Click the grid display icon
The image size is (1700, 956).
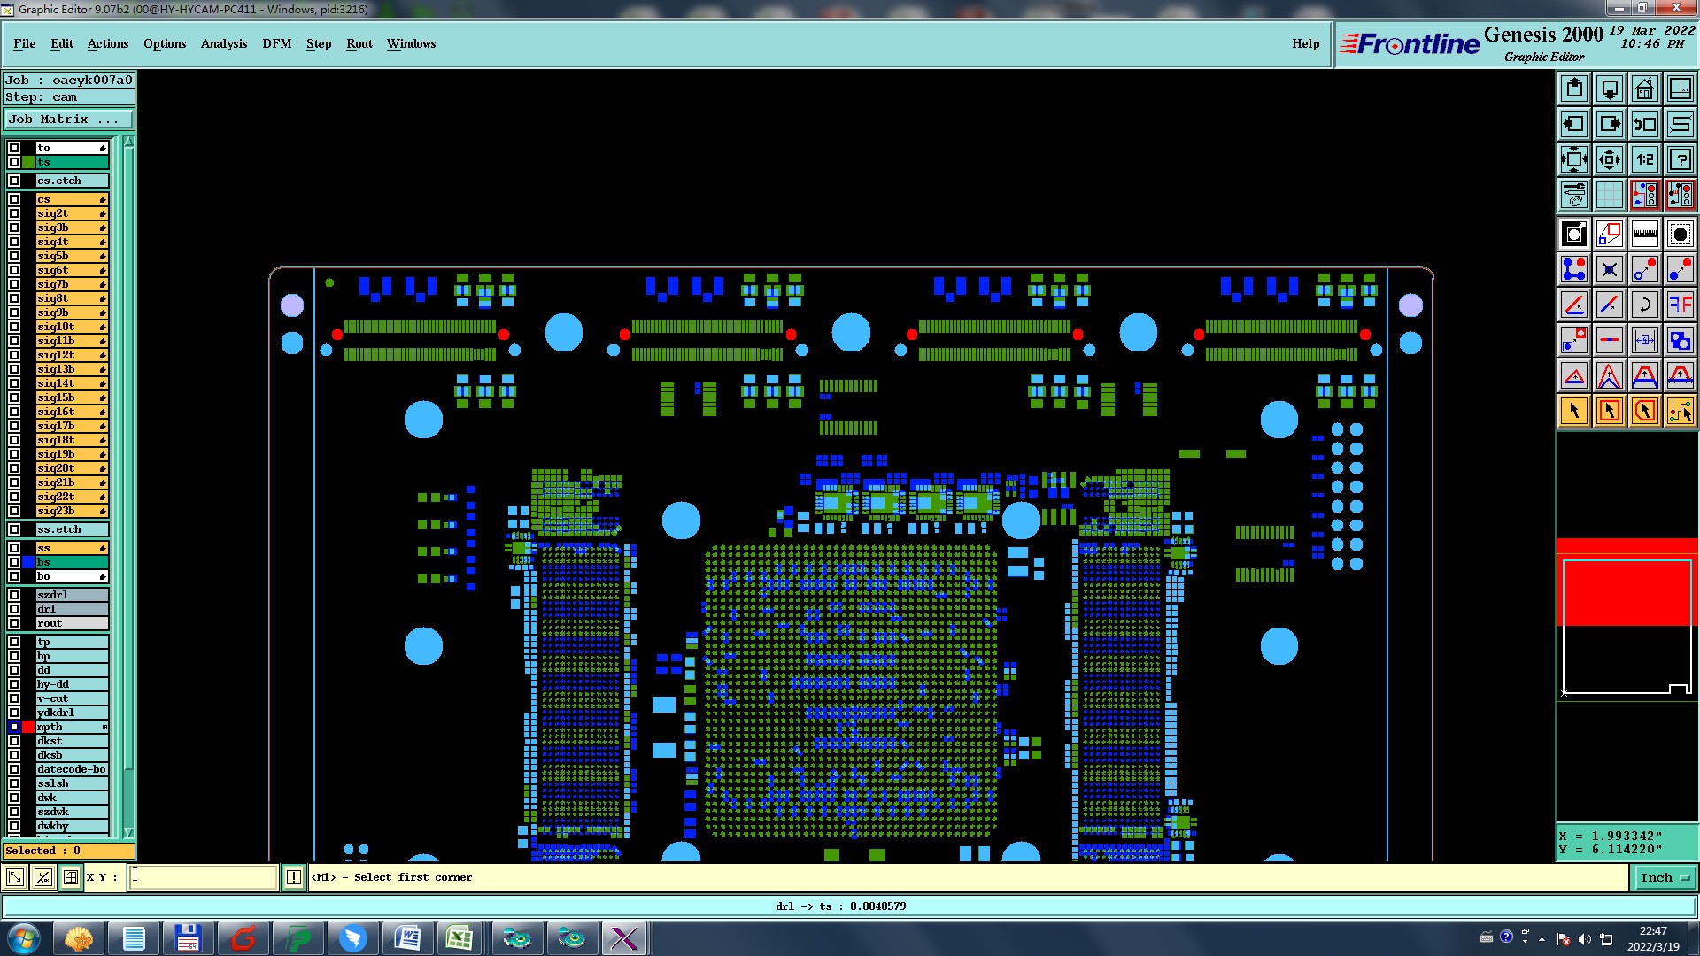(1609, 195)
